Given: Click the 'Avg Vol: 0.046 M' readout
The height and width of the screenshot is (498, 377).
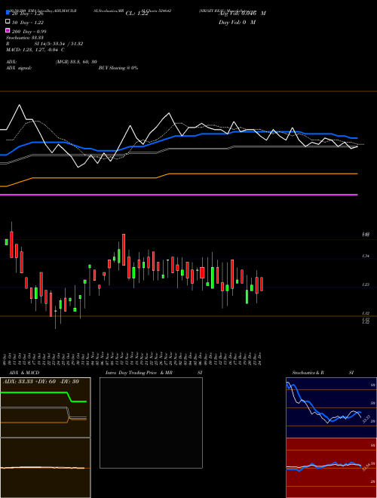Looking at the screenshot, I should pyautogui.click(x=242, y=14).
